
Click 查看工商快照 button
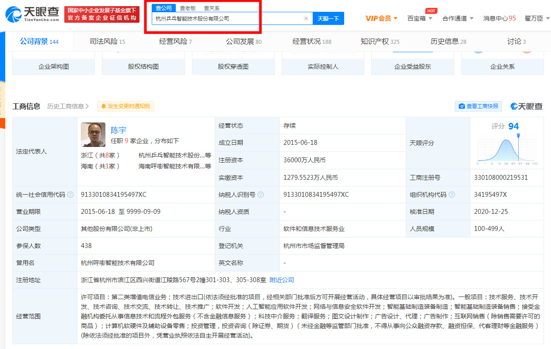(x=478, y=106)
